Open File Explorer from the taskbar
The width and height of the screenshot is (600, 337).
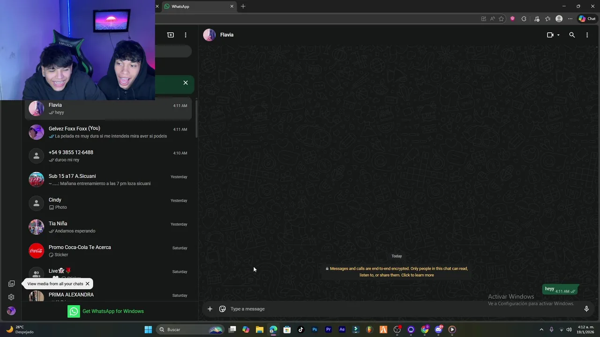click(x=260, y=330)
